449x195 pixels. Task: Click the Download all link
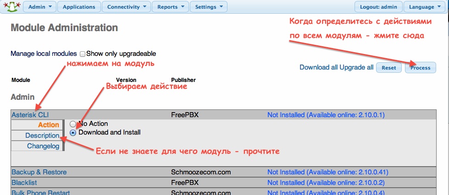318,67
